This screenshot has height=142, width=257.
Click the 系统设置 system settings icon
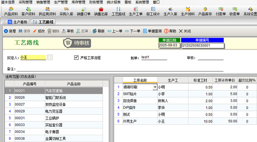coord(250,11)
